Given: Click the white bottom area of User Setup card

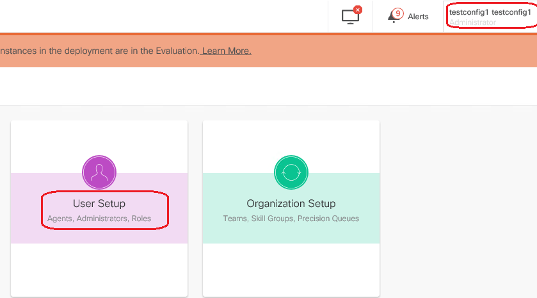Looking at the screenshot, I should 99,270.
